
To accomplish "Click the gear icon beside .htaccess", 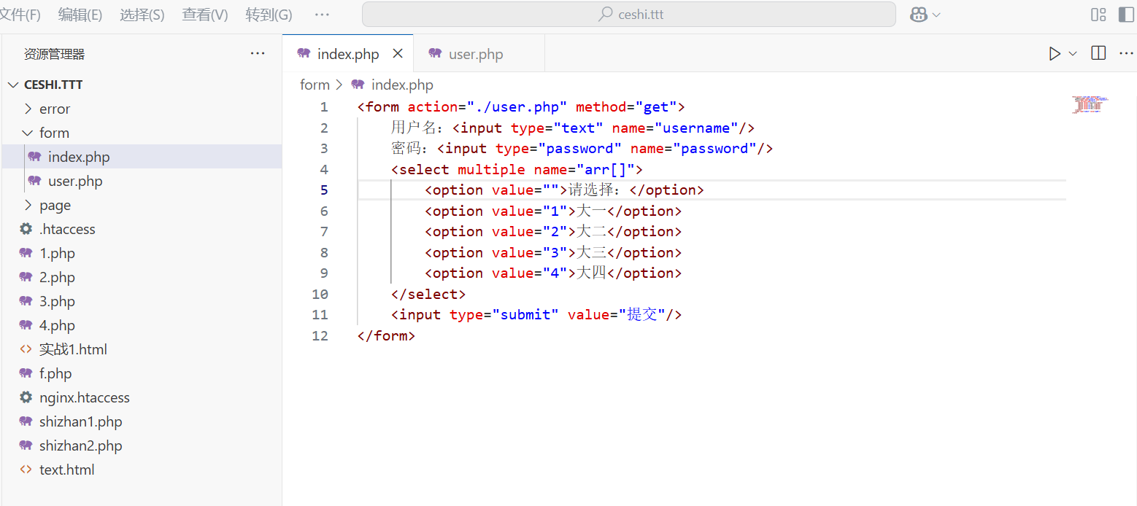I will [26, 229].
